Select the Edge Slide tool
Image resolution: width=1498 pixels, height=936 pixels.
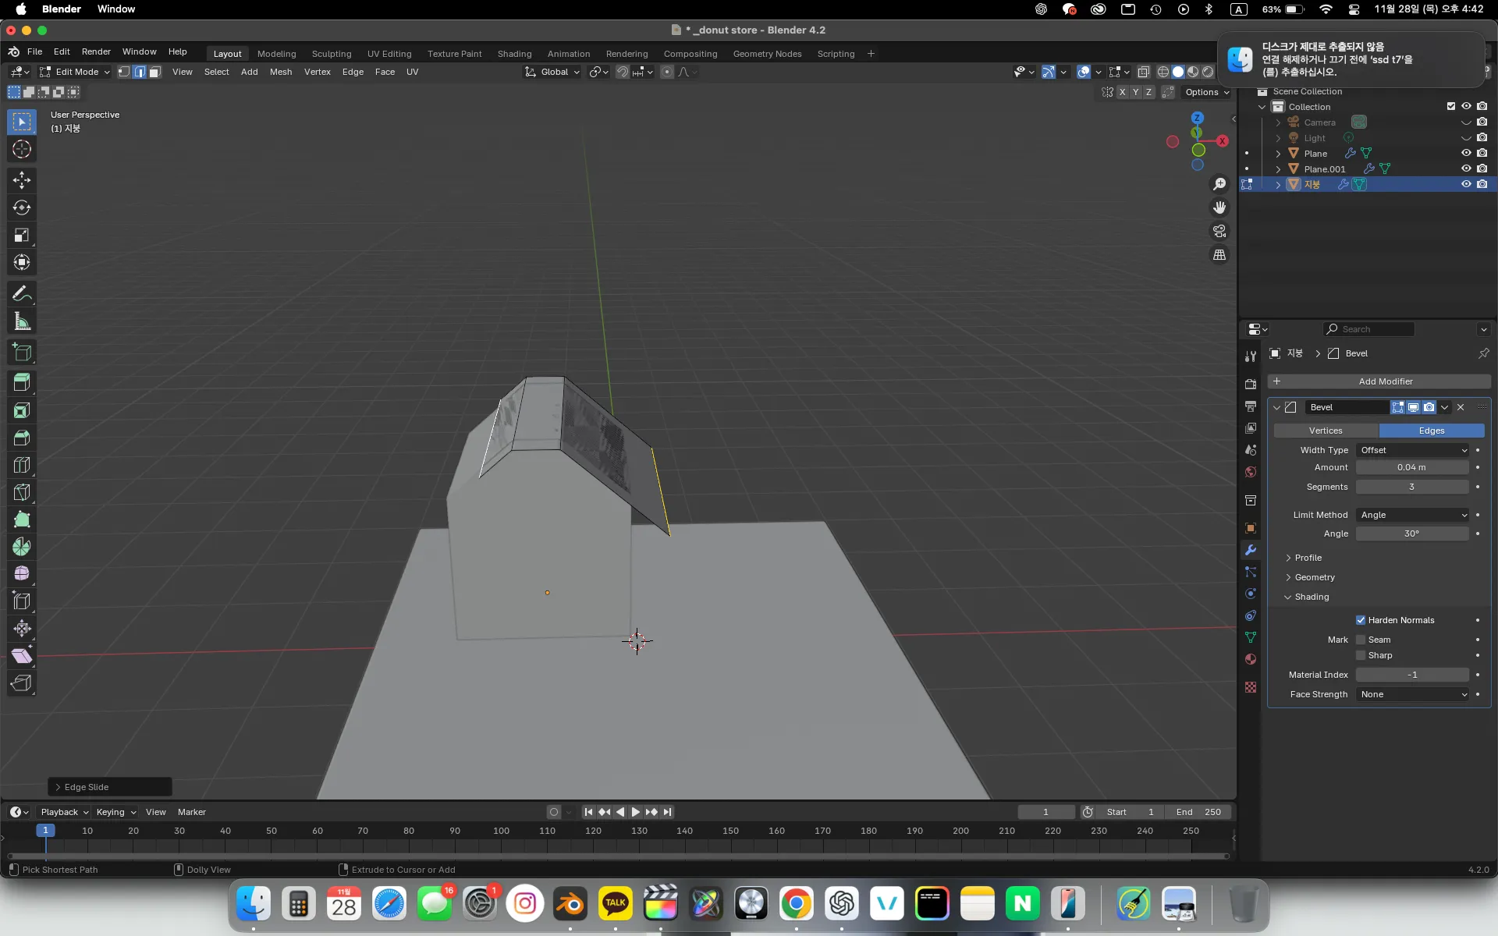click(x=22, y=601)
